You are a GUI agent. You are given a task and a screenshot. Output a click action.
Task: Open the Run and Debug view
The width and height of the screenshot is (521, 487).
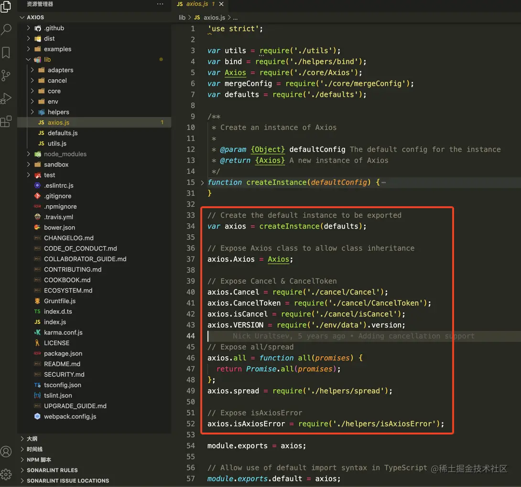(6, 98)
